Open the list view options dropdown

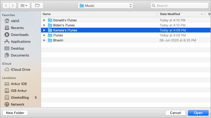[x=24, y=6]
